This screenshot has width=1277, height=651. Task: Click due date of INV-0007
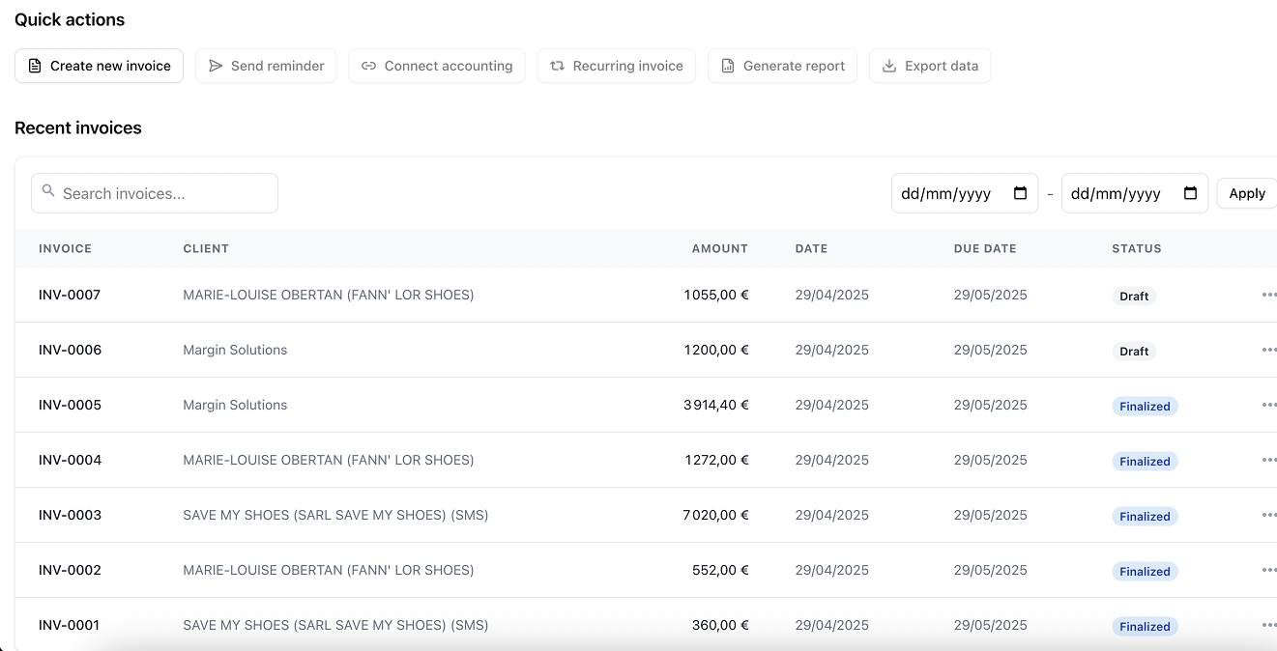[990, 295]
